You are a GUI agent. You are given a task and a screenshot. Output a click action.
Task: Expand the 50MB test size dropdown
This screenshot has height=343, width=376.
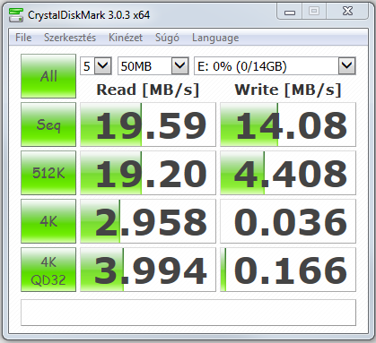180,65
